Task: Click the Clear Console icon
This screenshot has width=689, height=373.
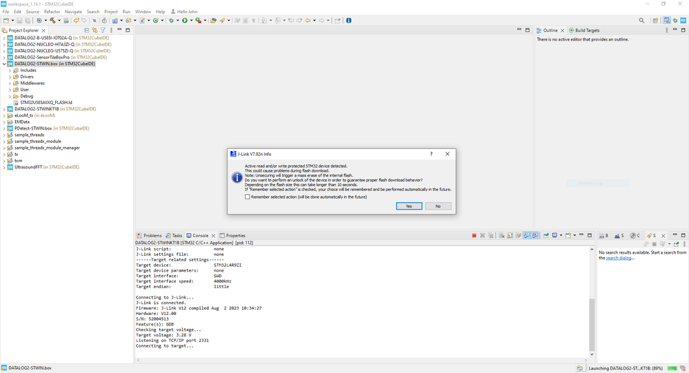Action: pyautogui.click(x=501, y=236)
